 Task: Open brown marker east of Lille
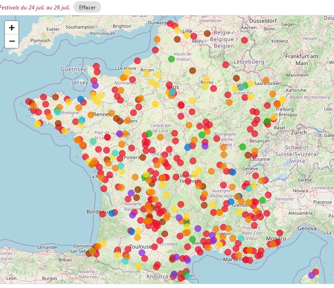point(207,33)
